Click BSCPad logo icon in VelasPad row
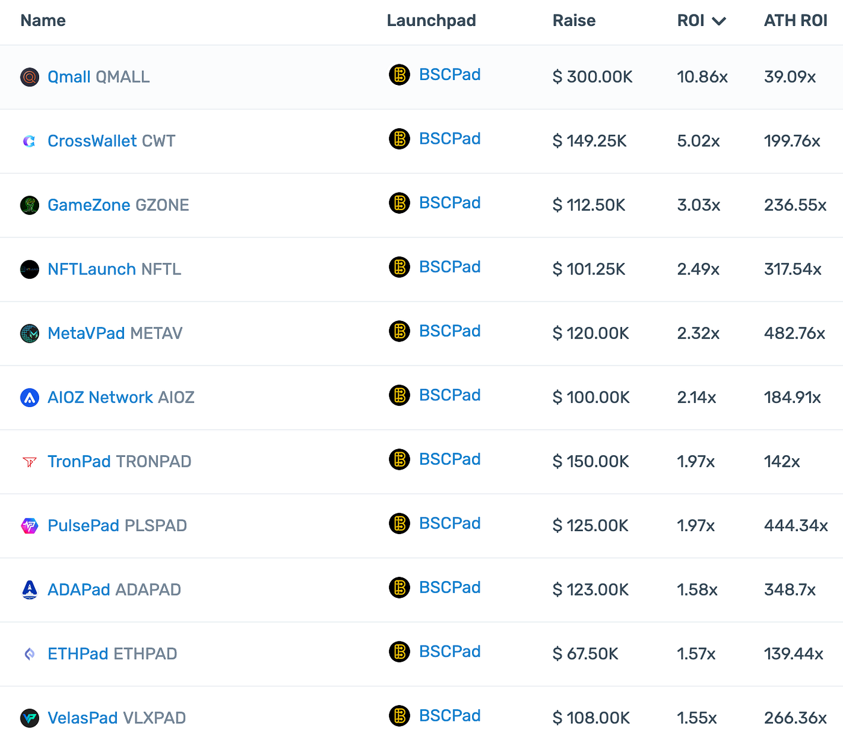Viewport: 843px width, 749px height. [399, 716]
